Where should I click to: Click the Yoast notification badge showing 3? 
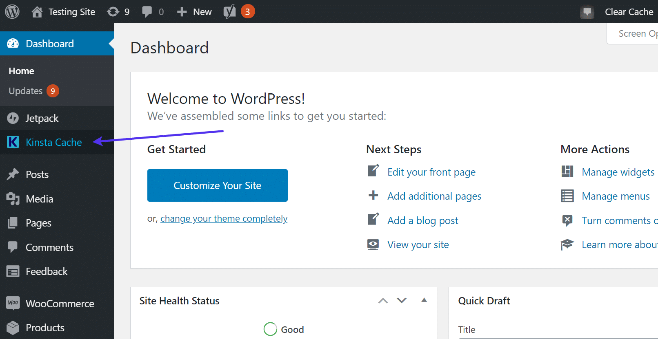tap(247, 11)
